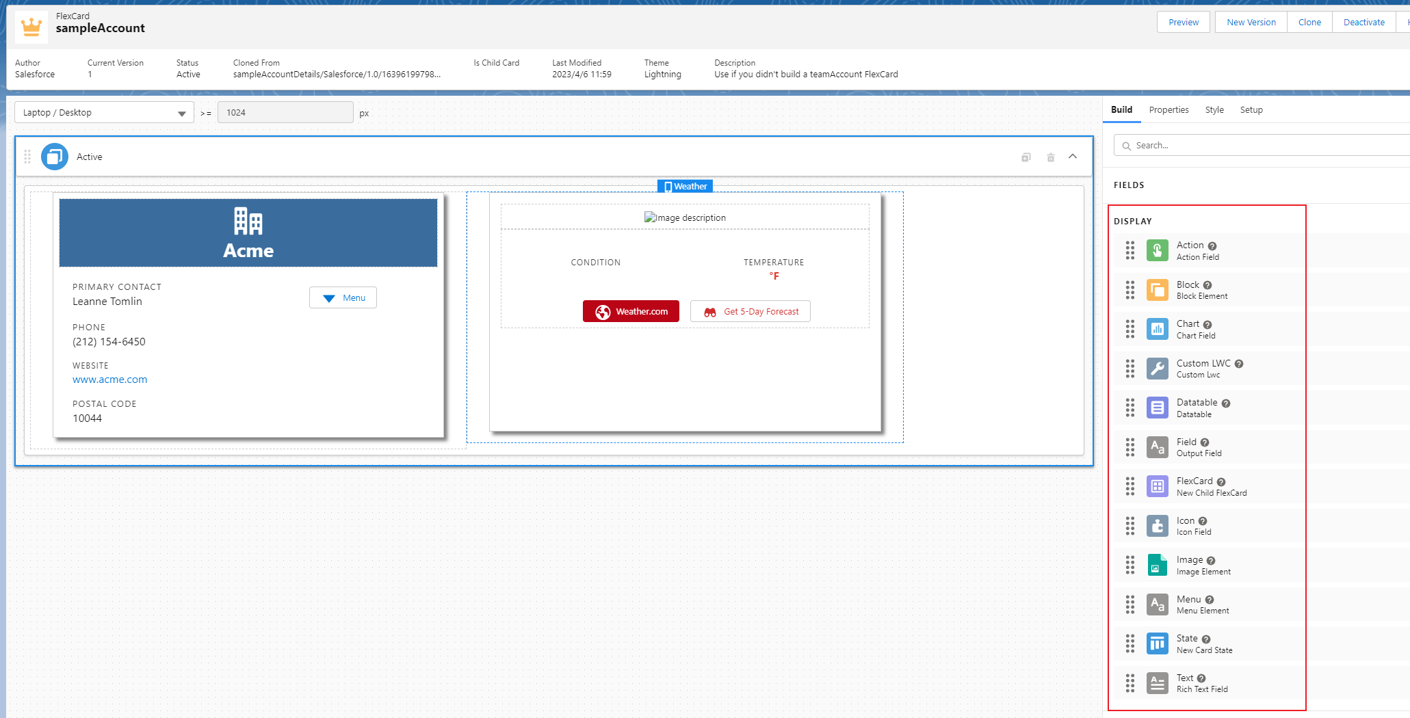Select the Image Element icon
Screen dimensions: 1410x718
(1157, 565)
